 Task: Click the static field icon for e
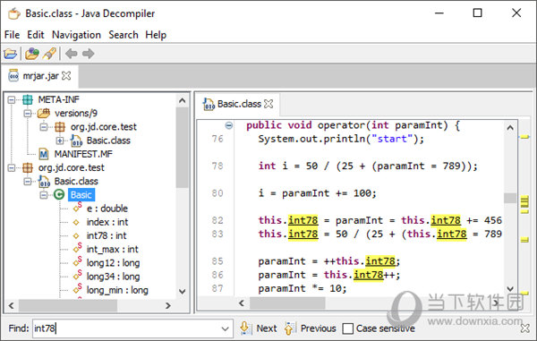click(77, 208)
